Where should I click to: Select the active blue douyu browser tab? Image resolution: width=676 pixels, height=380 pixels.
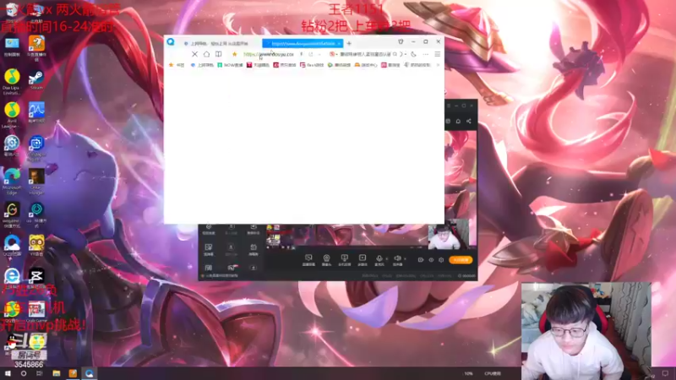click(x=303, y=44)
